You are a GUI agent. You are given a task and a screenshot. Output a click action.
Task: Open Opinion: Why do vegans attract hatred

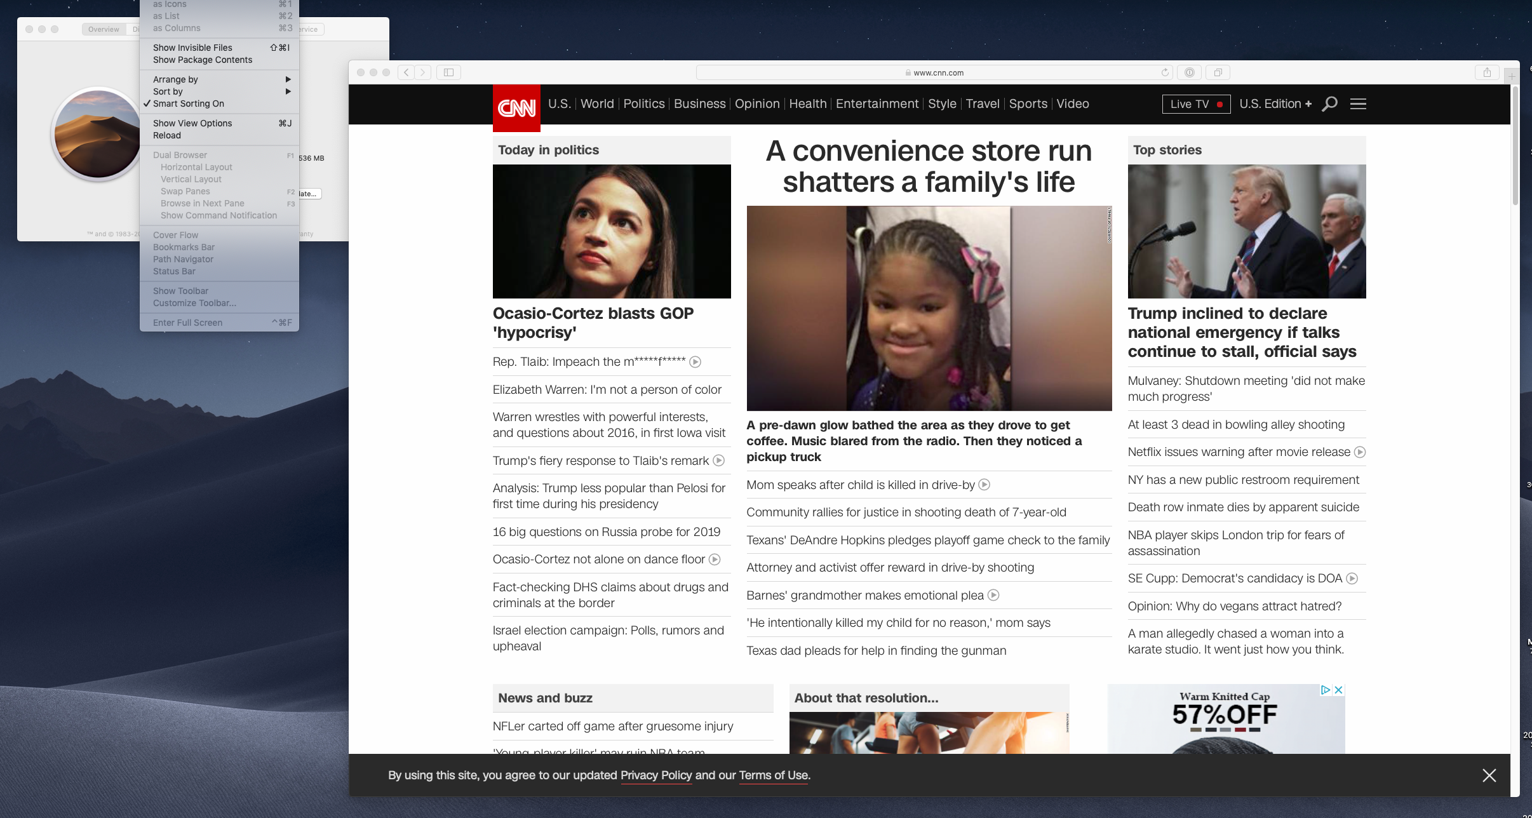(1235, 606)
